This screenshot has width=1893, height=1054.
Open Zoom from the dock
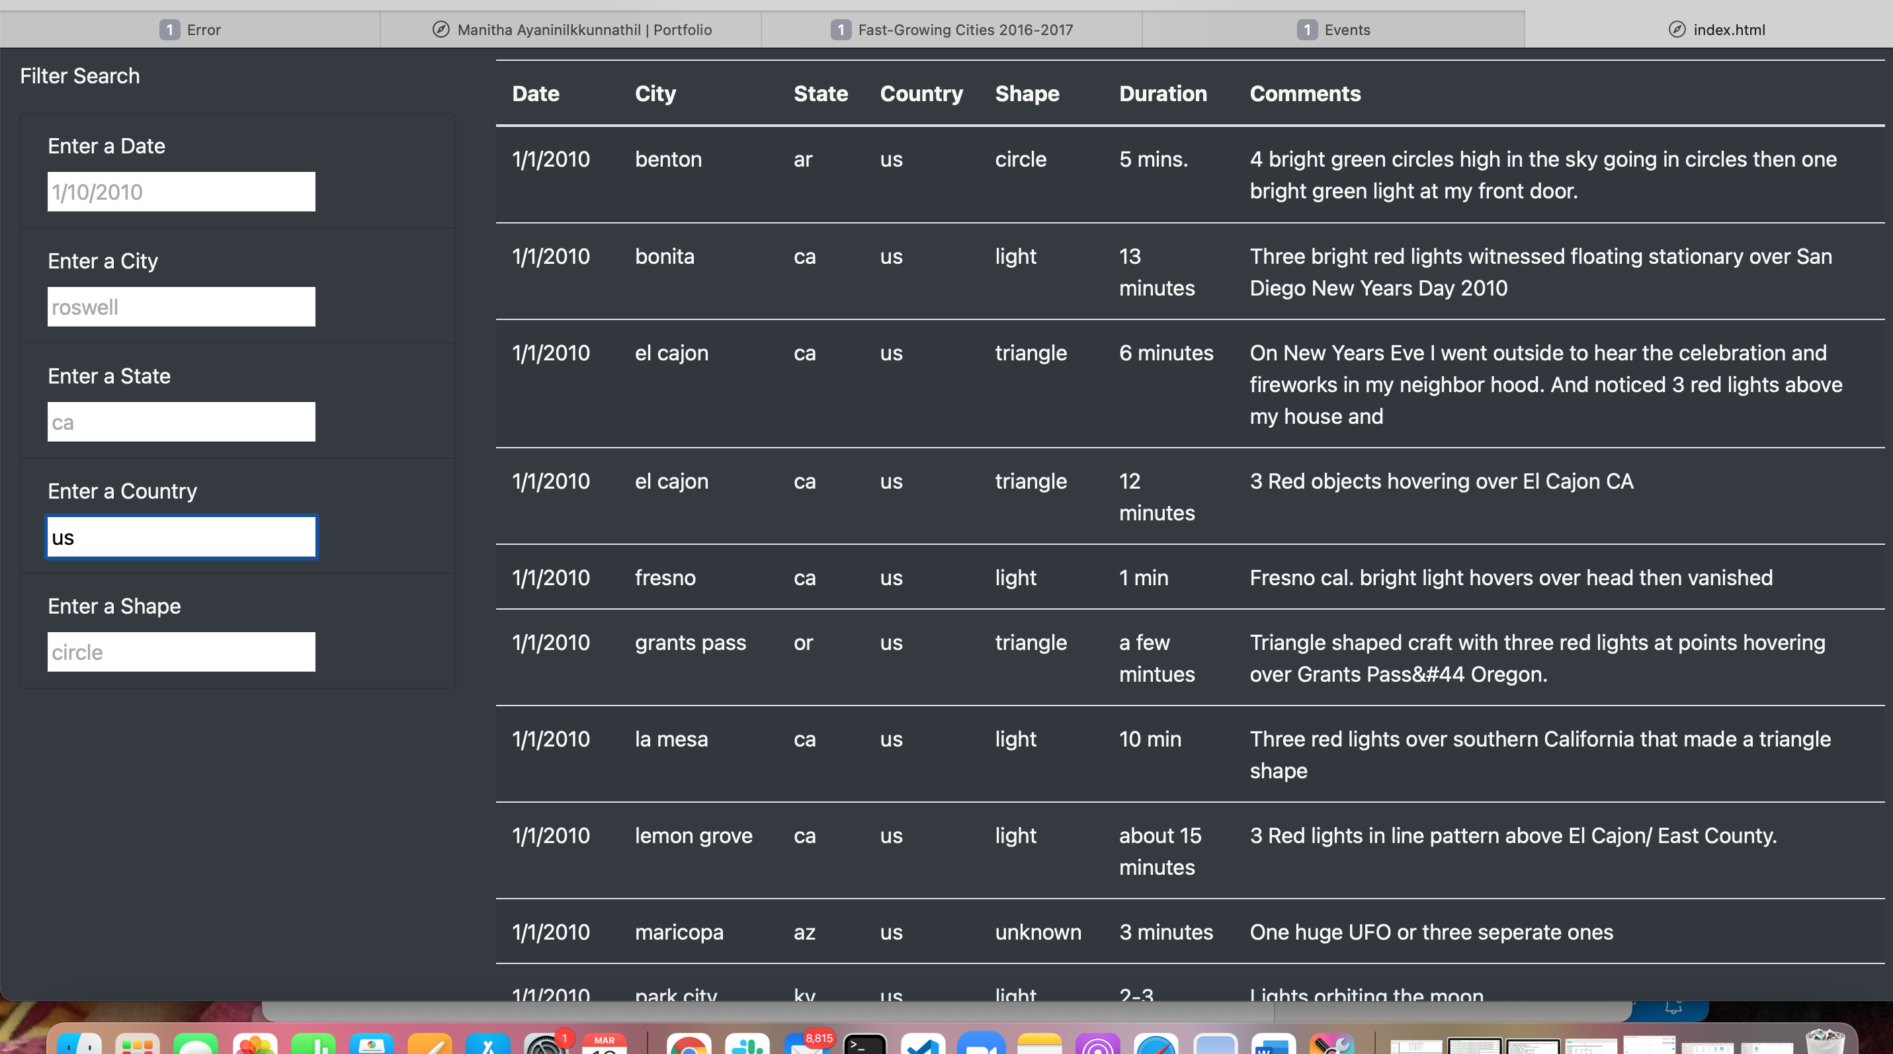click(x=981, y=1043)
